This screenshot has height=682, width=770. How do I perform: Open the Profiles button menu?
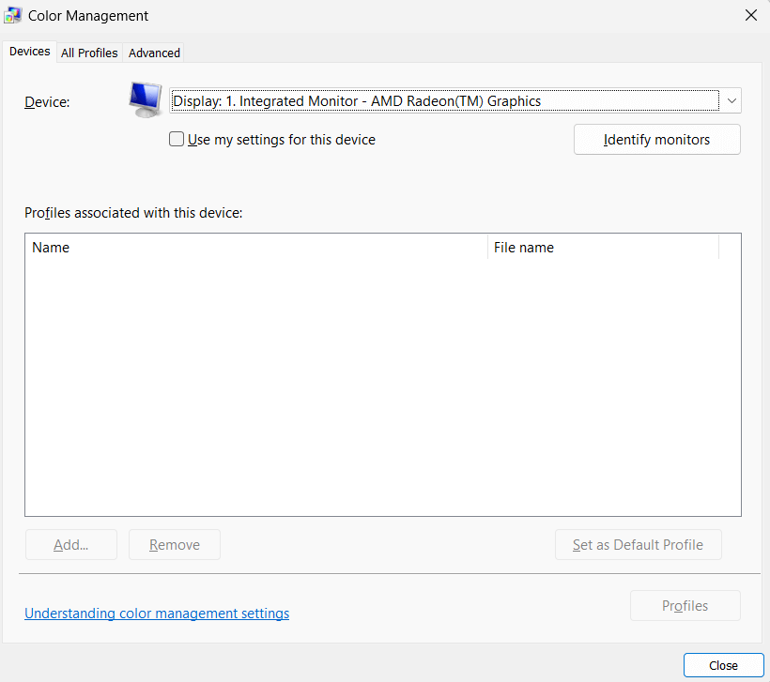pyautogui.click(x=685, y=606)
